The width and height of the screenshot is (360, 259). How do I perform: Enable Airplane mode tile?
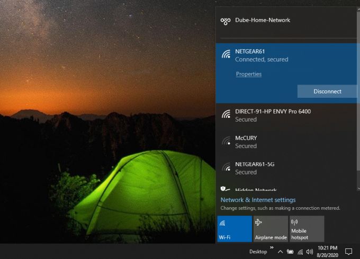(x=271, y=229)
